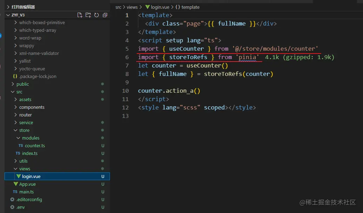Viewport: 363px width, 213px height.
Task: Open the .env file
Action: pyautogui.click(x=21, y=207)
